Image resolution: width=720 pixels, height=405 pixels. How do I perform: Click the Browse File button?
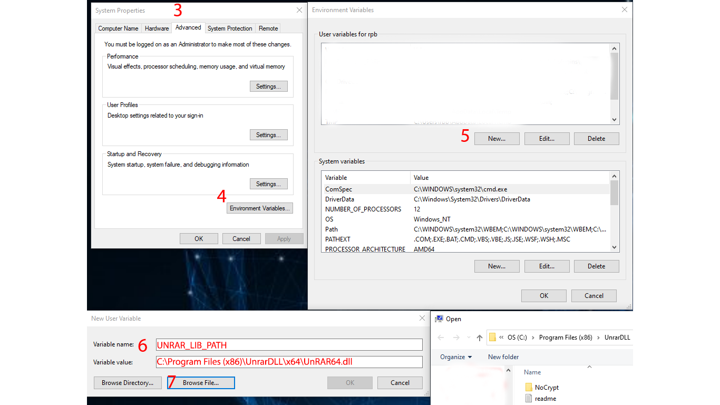point(201,383)
